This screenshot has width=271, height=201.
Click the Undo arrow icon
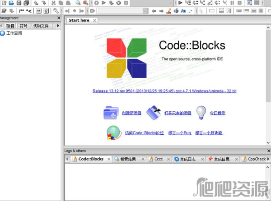tap(36, 3)
